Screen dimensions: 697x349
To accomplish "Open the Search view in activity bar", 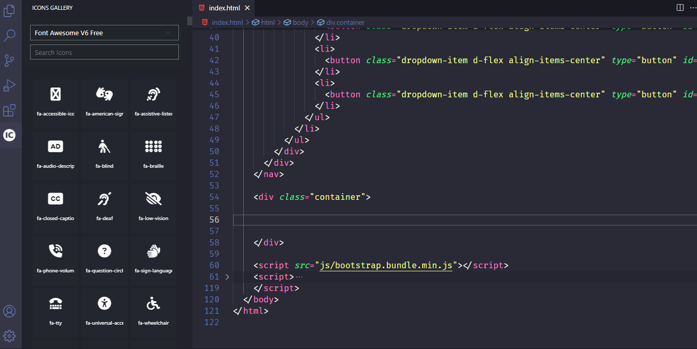I will tap(9, 35).
